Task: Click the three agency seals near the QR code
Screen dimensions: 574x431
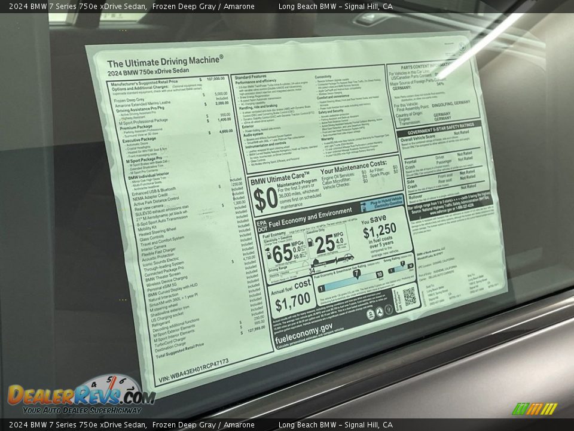Action: point(378,312)
